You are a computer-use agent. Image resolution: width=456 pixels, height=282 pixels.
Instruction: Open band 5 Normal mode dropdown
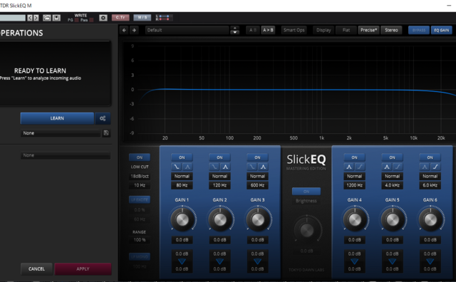pos(392,176)
